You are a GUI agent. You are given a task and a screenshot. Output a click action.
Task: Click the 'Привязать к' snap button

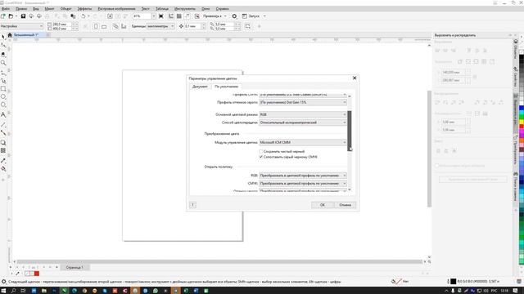point(212,16)
